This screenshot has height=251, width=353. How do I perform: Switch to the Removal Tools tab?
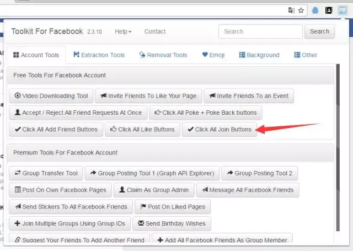(x=163, y=55)
